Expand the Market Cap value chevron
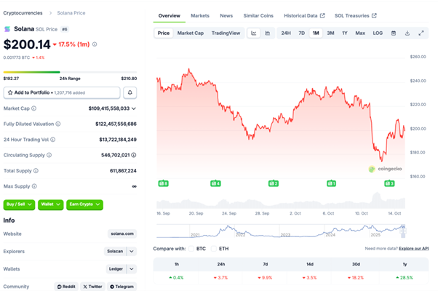 pos(134,108)
